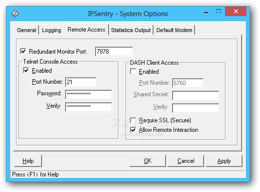Click the 'Press <F1> for Help' status text
The image size is (260, 192).
click(x=35, y=174)
